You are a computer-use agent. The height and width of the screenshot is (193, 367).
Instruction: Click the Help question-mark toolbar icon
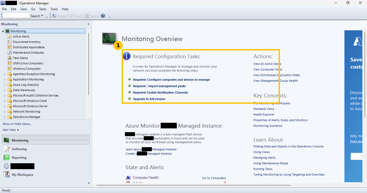[103, 16]
